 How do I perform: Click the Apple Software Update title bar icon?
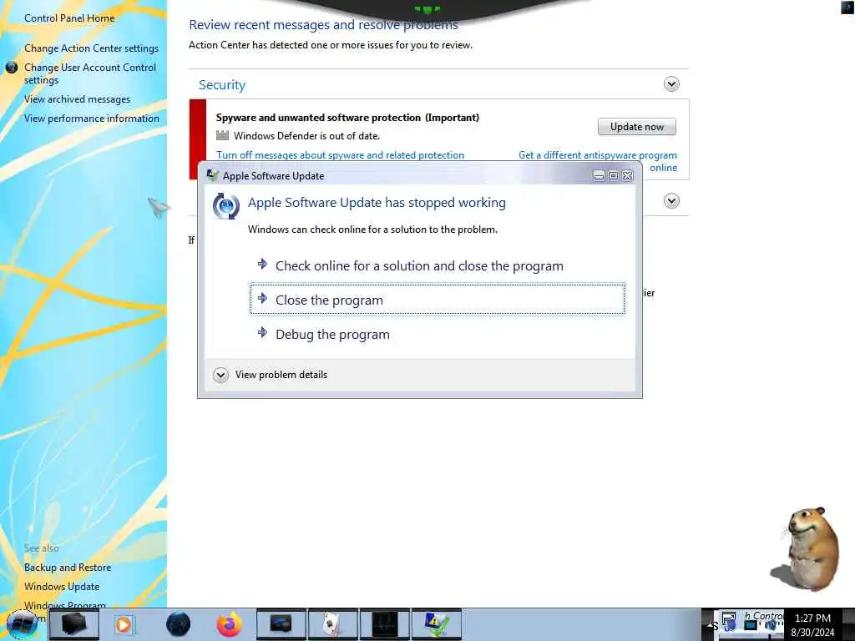click(x=213, y=175)
